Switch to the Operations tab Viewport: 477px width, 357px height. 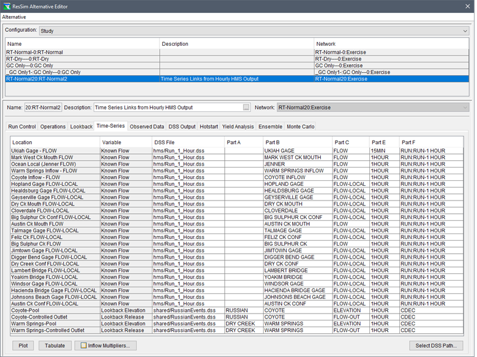pyautogui.click(x=53, y=127)
